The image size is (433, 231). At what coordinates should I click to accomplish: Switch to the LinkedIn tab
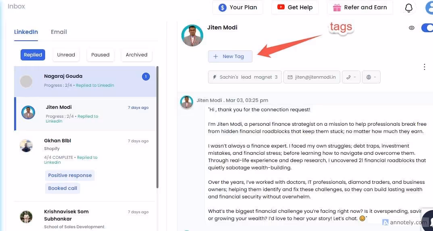pyautogui.click(x=26, y=32)
